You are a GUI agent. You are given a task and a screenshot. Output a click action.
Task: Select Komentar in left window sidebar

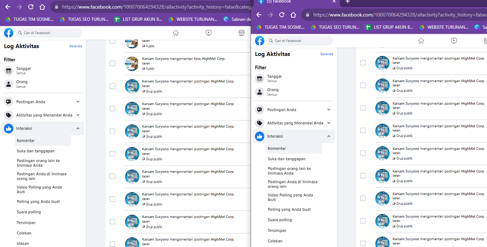click(43, 141)
